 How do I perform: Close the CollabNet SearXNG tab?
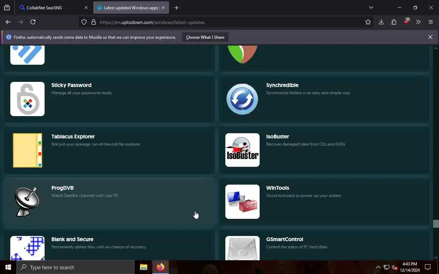pyautogui.click(x=86, y=8)
